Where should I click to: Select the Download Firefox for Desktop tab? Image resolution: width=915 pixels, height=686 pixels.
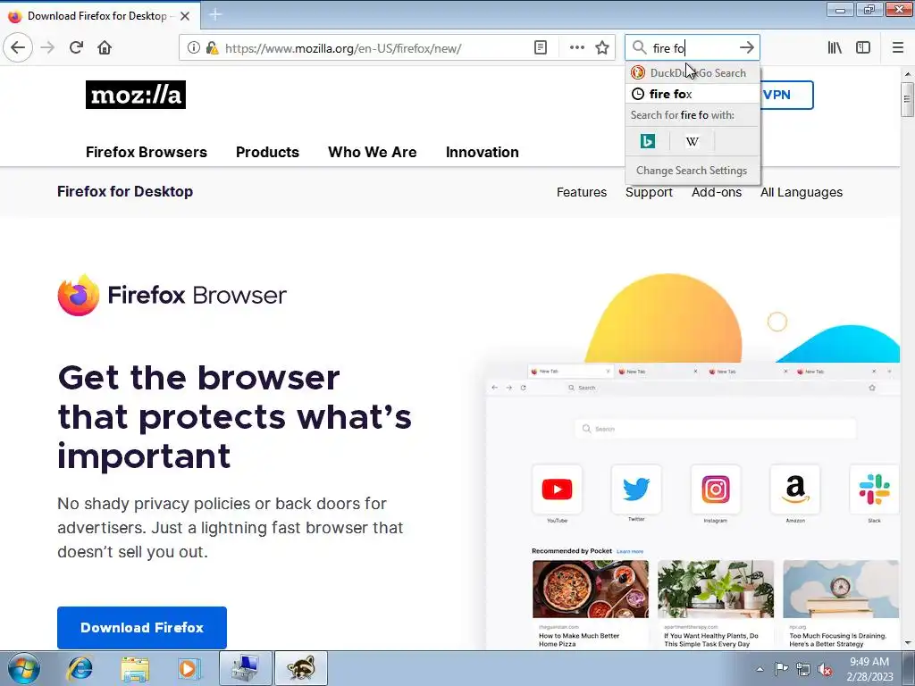pos(100,16)
